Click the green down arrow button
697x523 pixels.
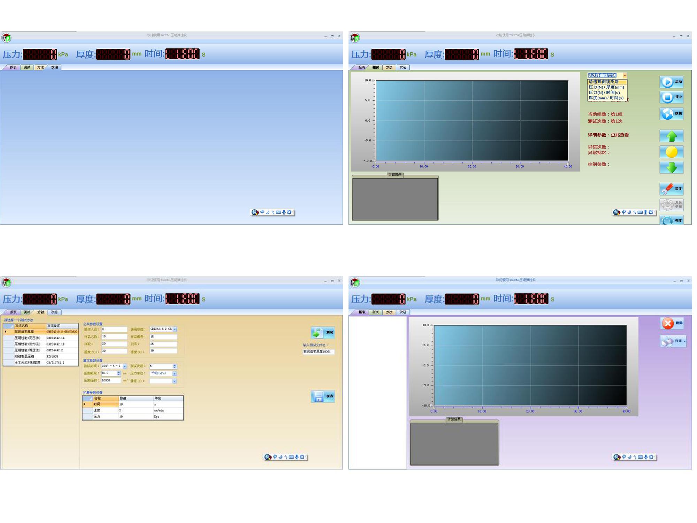pos(671,168)
